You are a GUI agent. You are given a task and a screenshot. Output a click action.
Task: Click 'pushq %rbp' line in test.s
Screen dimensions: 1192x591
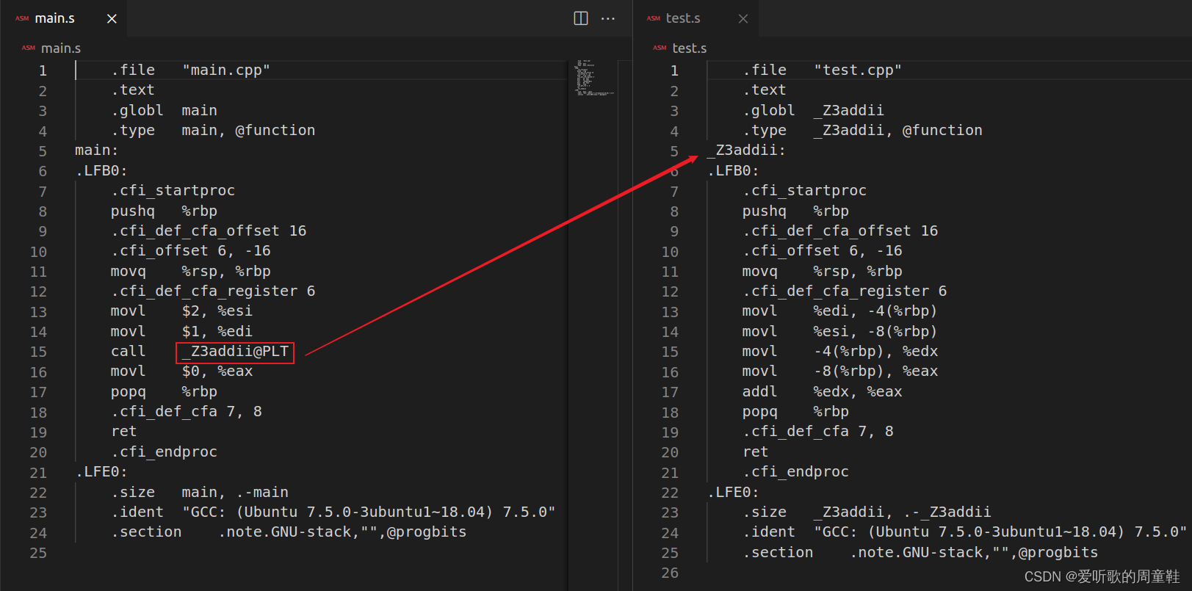tap(796, 211)
